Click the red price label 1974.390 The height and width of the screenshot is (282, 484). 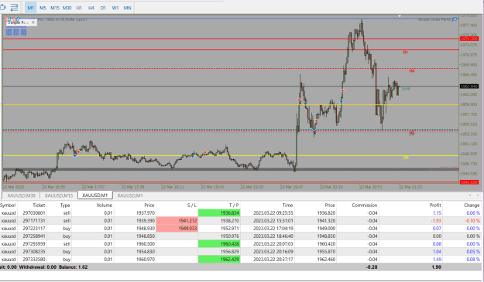coord(469,39)
